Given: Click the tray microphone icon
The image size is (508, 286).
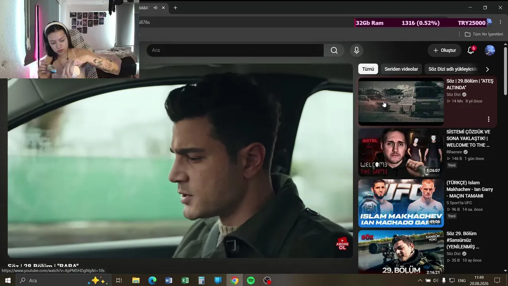Looking at the screenshot, I should (444, 280).
